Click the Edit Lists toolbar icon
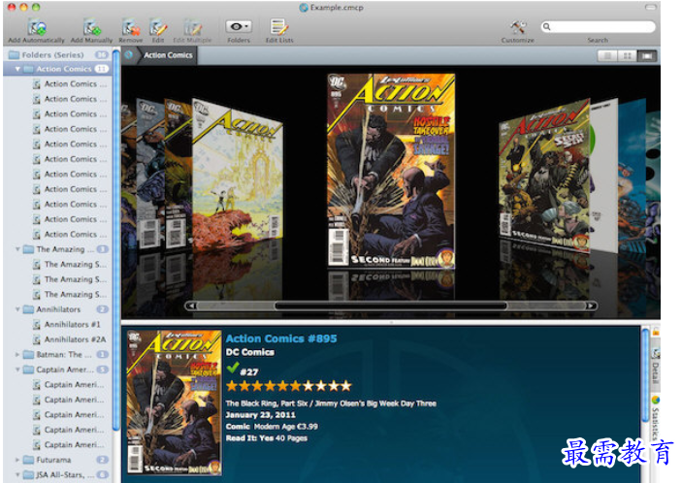Screen dimensions: 682x483 coord(278,27)
